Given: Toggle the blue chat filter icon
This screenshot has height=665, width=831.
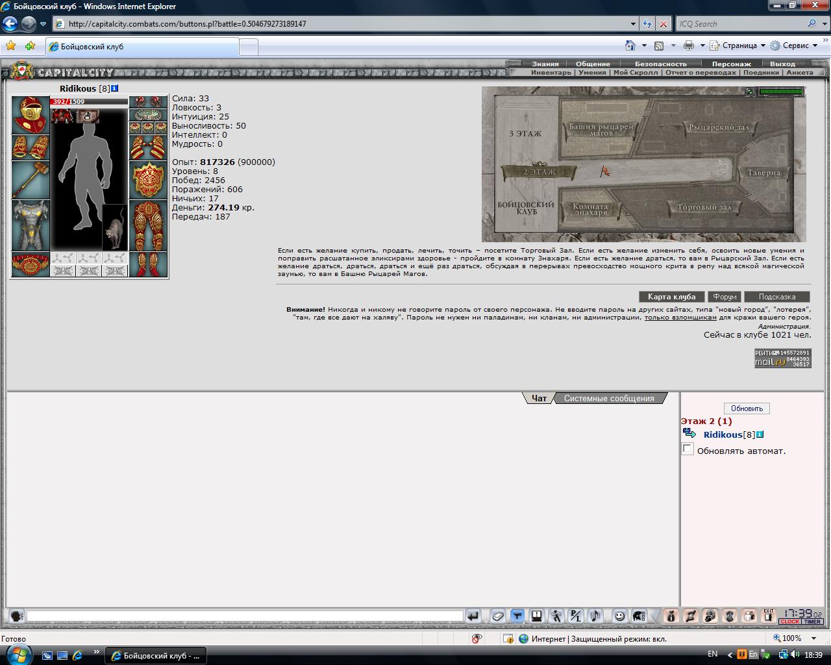Looking at the screenshot, I should click(x=517, y=616).
